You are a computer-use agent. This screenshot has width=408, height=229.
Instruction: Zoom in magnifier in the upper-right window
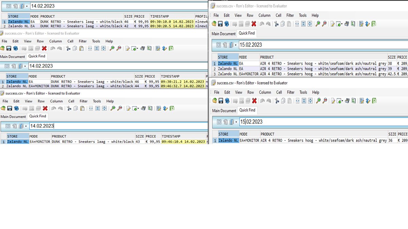(318, 24)
